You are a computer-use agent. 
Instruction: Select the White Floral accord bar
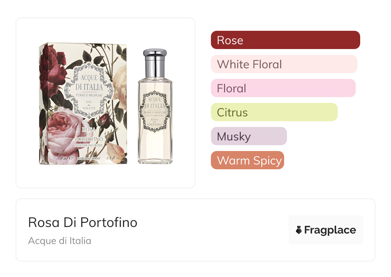pyautogui.click(x=284, y=64)
